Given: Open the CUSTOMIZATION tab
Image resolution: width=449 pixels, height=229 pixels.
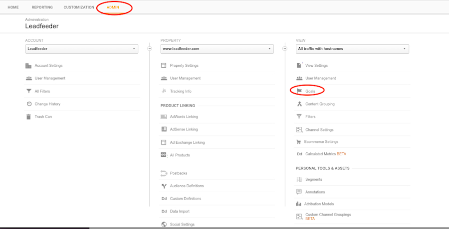Looking at the screenshot, I should click(x=79, y=7).
